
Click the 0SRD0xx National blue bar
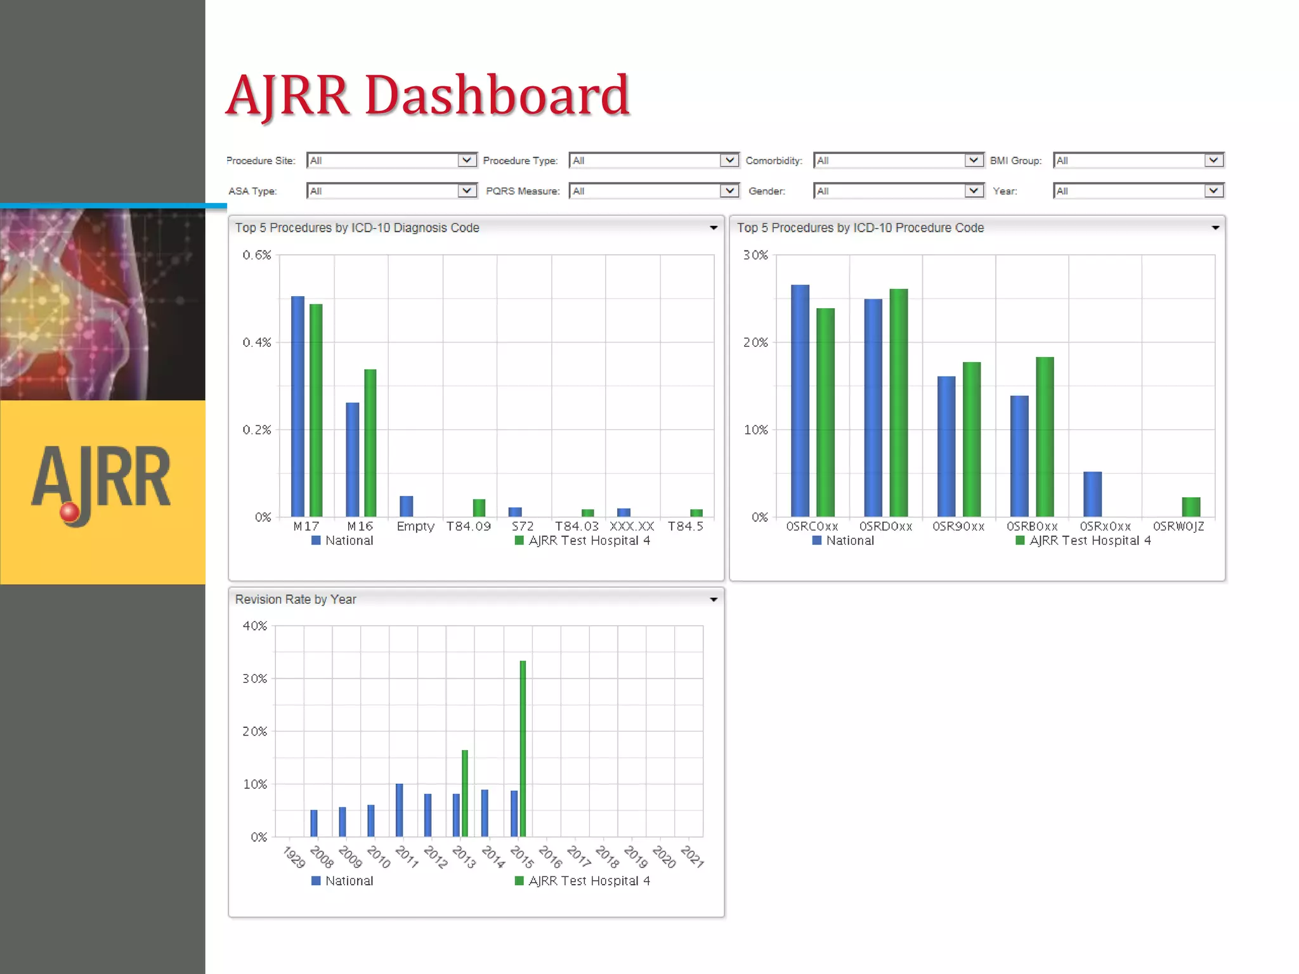[x=873, y=408]
